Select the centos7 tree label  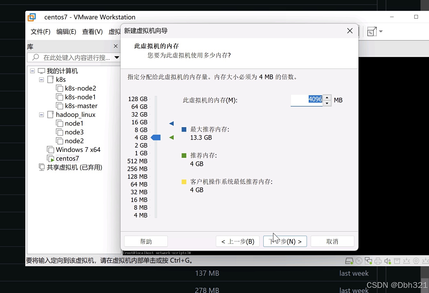(68, 158)
